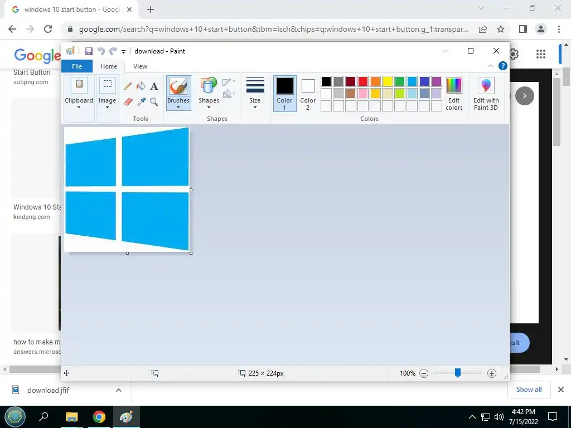The image size is (571, 428).
Task: Pick the black color swatch in palette
Action: point(326,81)
